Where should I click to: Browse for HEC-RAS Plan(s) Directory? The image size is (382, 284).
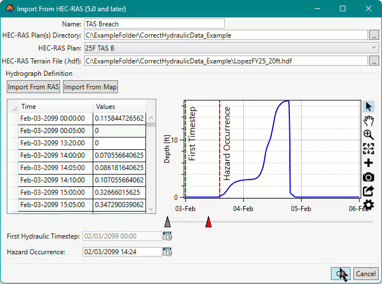374,35
